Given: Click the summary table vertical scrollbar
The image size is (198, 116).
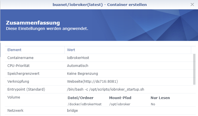Looking at the screenshot, I should pos(194,69).
